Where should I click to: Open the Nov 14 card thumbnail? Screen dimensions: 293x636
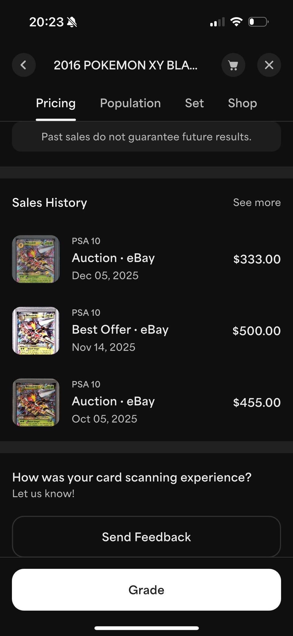(x=36, y=331)
